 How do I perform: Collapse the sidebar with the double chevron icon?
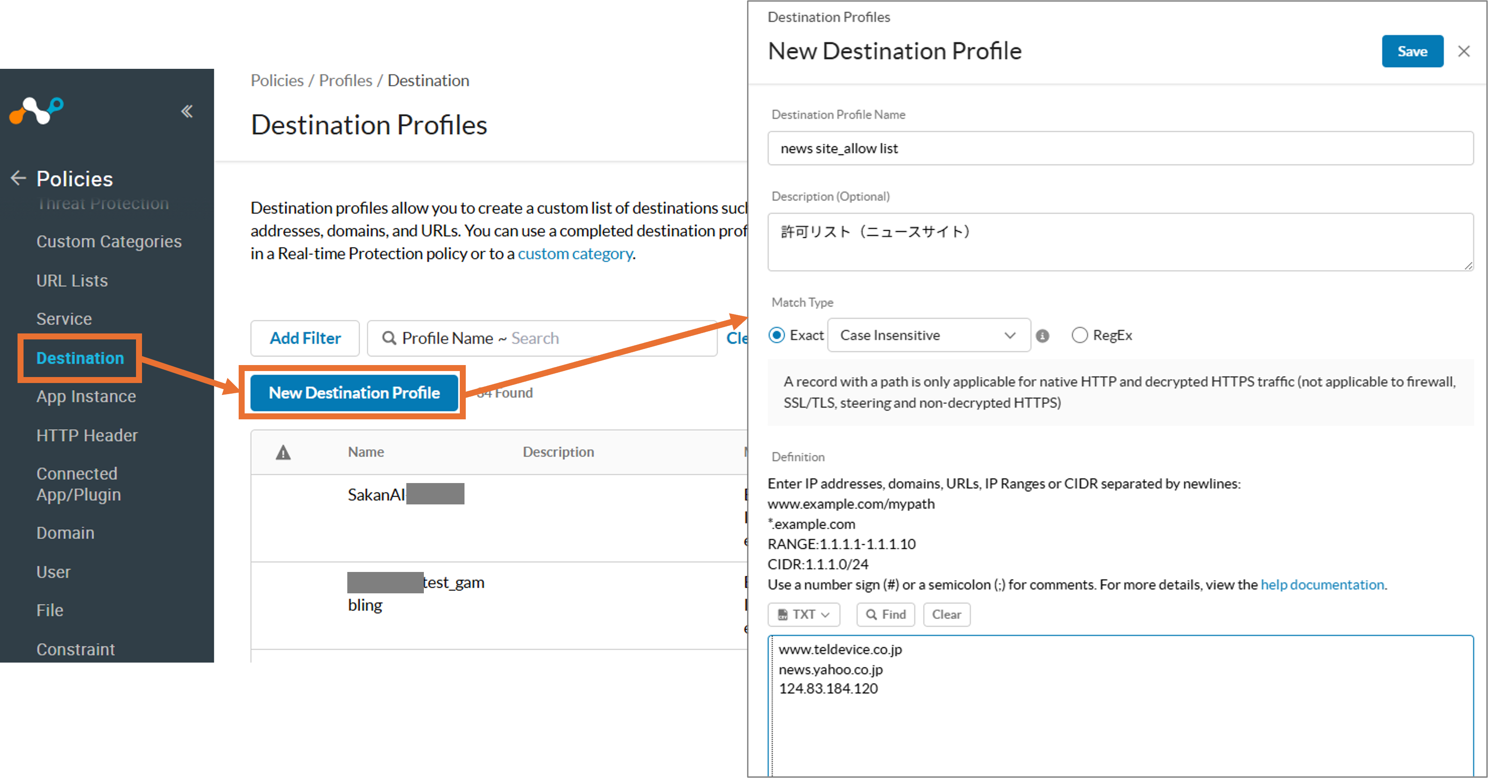click(186, 111)
